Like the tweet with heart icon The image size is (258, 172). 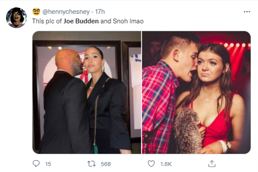coord(151,164)
